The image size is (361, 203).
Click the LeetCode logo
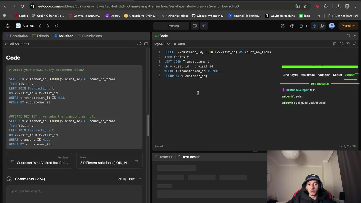click(8, 26)
